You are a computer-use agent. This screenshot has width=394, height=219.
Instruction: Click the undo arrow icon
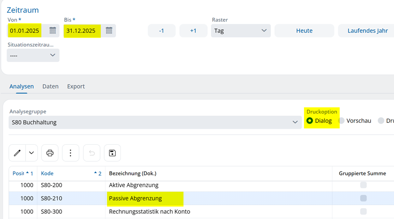(92, 153)
